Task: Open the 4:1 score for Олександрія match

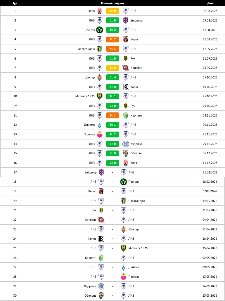Action: click(113, 49)
